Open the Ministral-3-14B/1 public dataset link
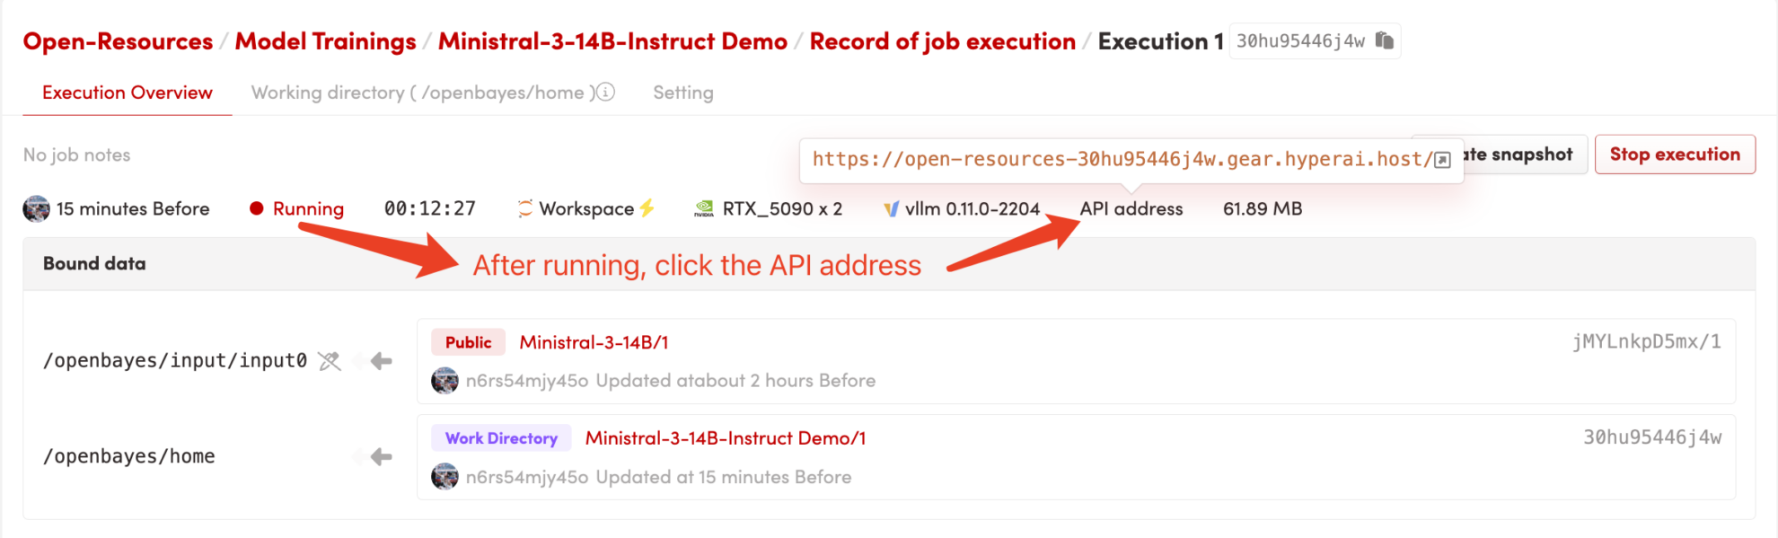1778x538 pixels. tap(594, 342)
